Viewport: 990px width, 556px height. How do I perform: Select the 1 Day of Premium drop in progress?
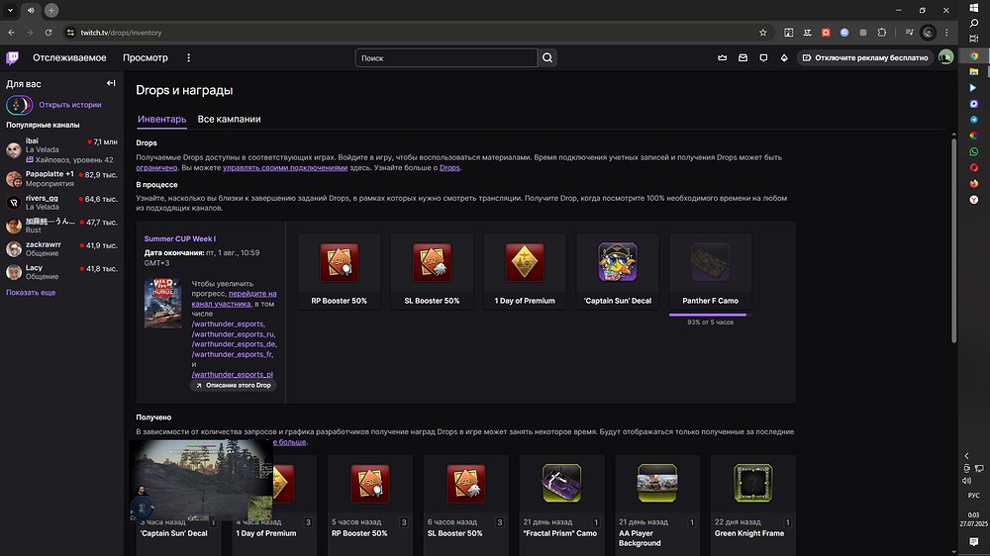[x=525, y=262]
